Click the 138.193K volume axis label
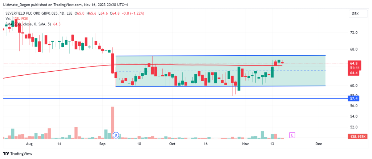 [357, 136]
